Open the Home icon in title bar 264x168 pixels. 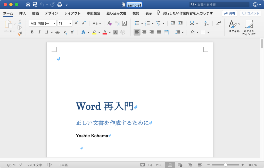[x=28, y=5]
